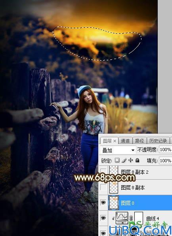The width and height of the screenshot is (172, 236).
Task: Switch to the 历史记录 tab
Action: click(158, 141)
